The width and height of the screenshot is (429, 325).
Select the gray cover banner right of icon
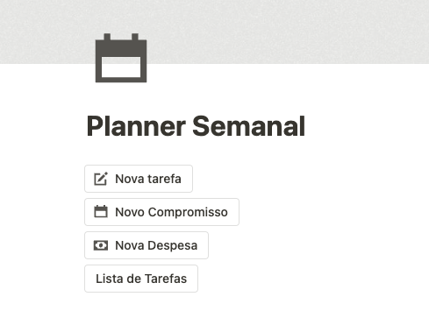[x=287, y=32]
